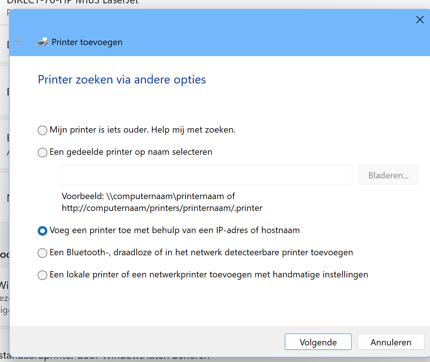
Task: Select 'Mijn printer is iets ouder' radio button
Action: tap(42, 130)
